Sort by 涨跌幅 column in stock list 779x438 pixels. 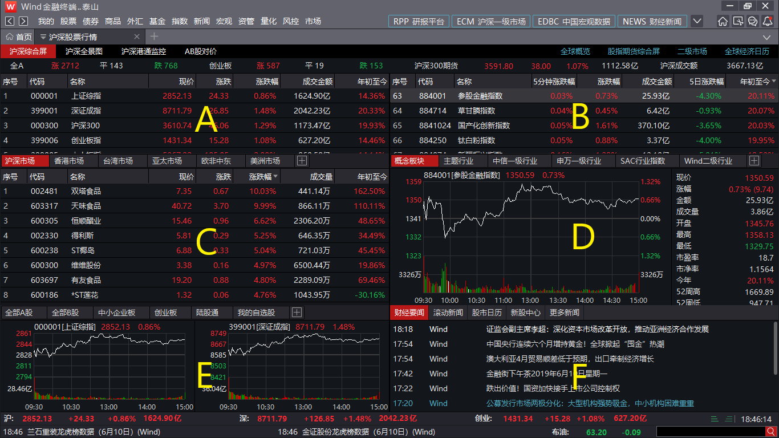click(264, 177)
